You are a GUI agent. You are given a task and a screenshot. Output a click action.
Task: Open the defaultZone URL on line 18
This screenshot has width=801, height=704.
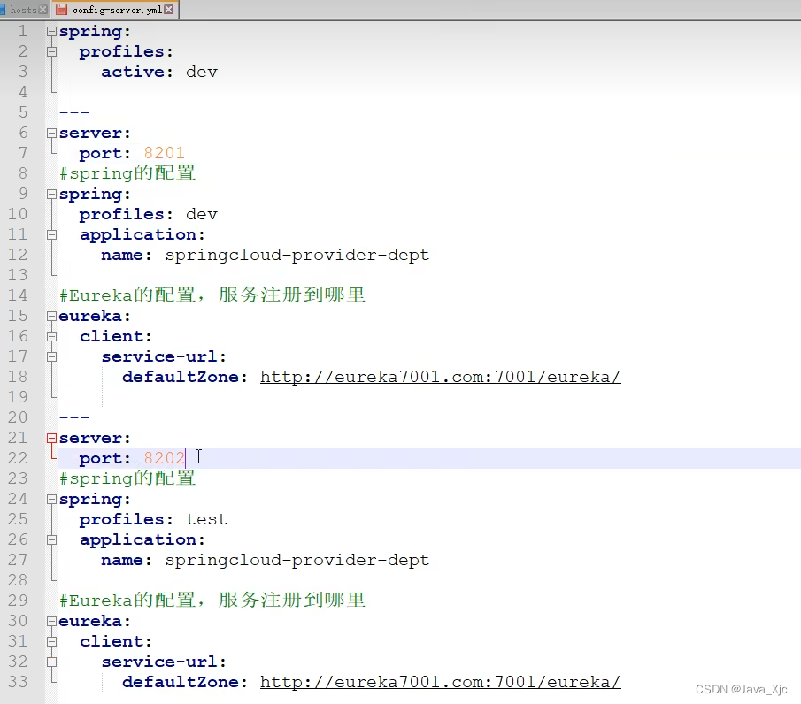(441, 378)
